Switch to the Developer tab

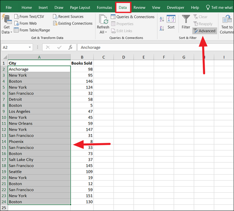pos(175,7)
